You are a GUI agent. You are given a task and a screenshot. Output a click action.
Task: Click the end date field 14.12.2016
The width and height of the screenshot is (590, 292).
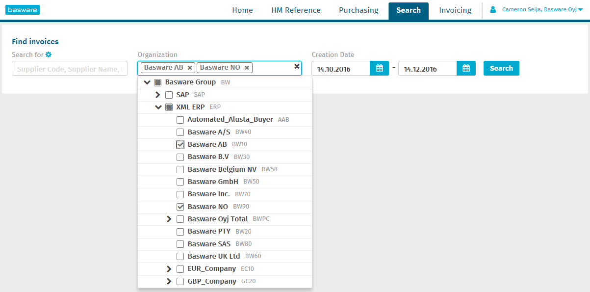click(428, 68)
